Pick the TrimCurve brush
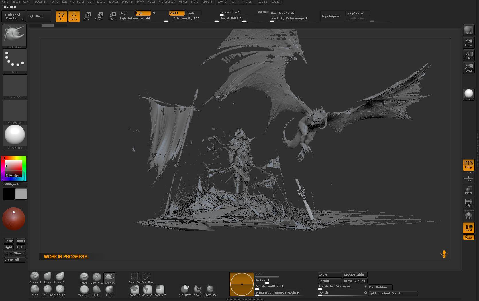The image size is (479, 301). pyautogui.click(x=198, y=290)
